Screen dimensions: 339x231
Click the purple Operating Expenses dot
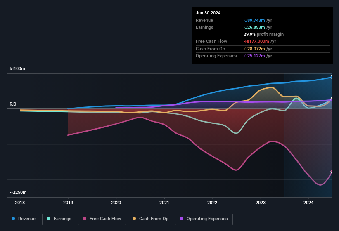tap(182, 219)
